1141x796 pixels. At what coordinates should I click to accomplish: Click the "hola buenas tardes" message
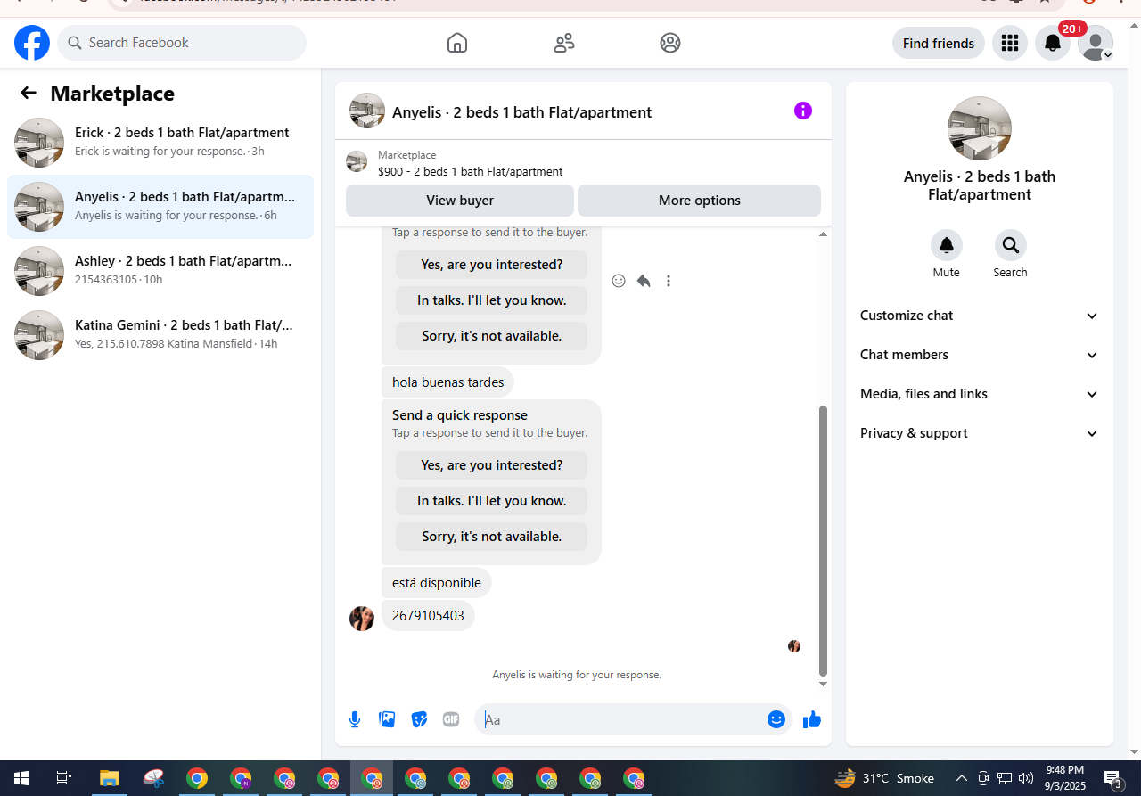point(448,382)
